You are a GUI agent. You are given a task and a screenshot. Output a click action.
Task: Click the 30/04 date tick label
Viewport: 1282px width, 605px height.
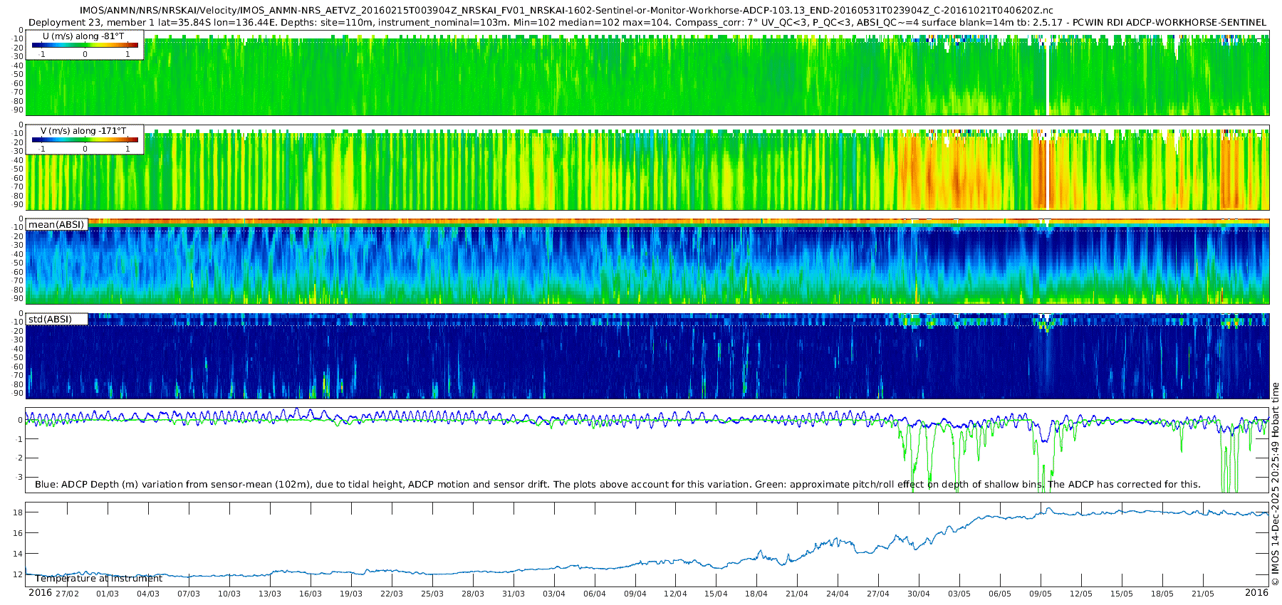tap(919, 594)
